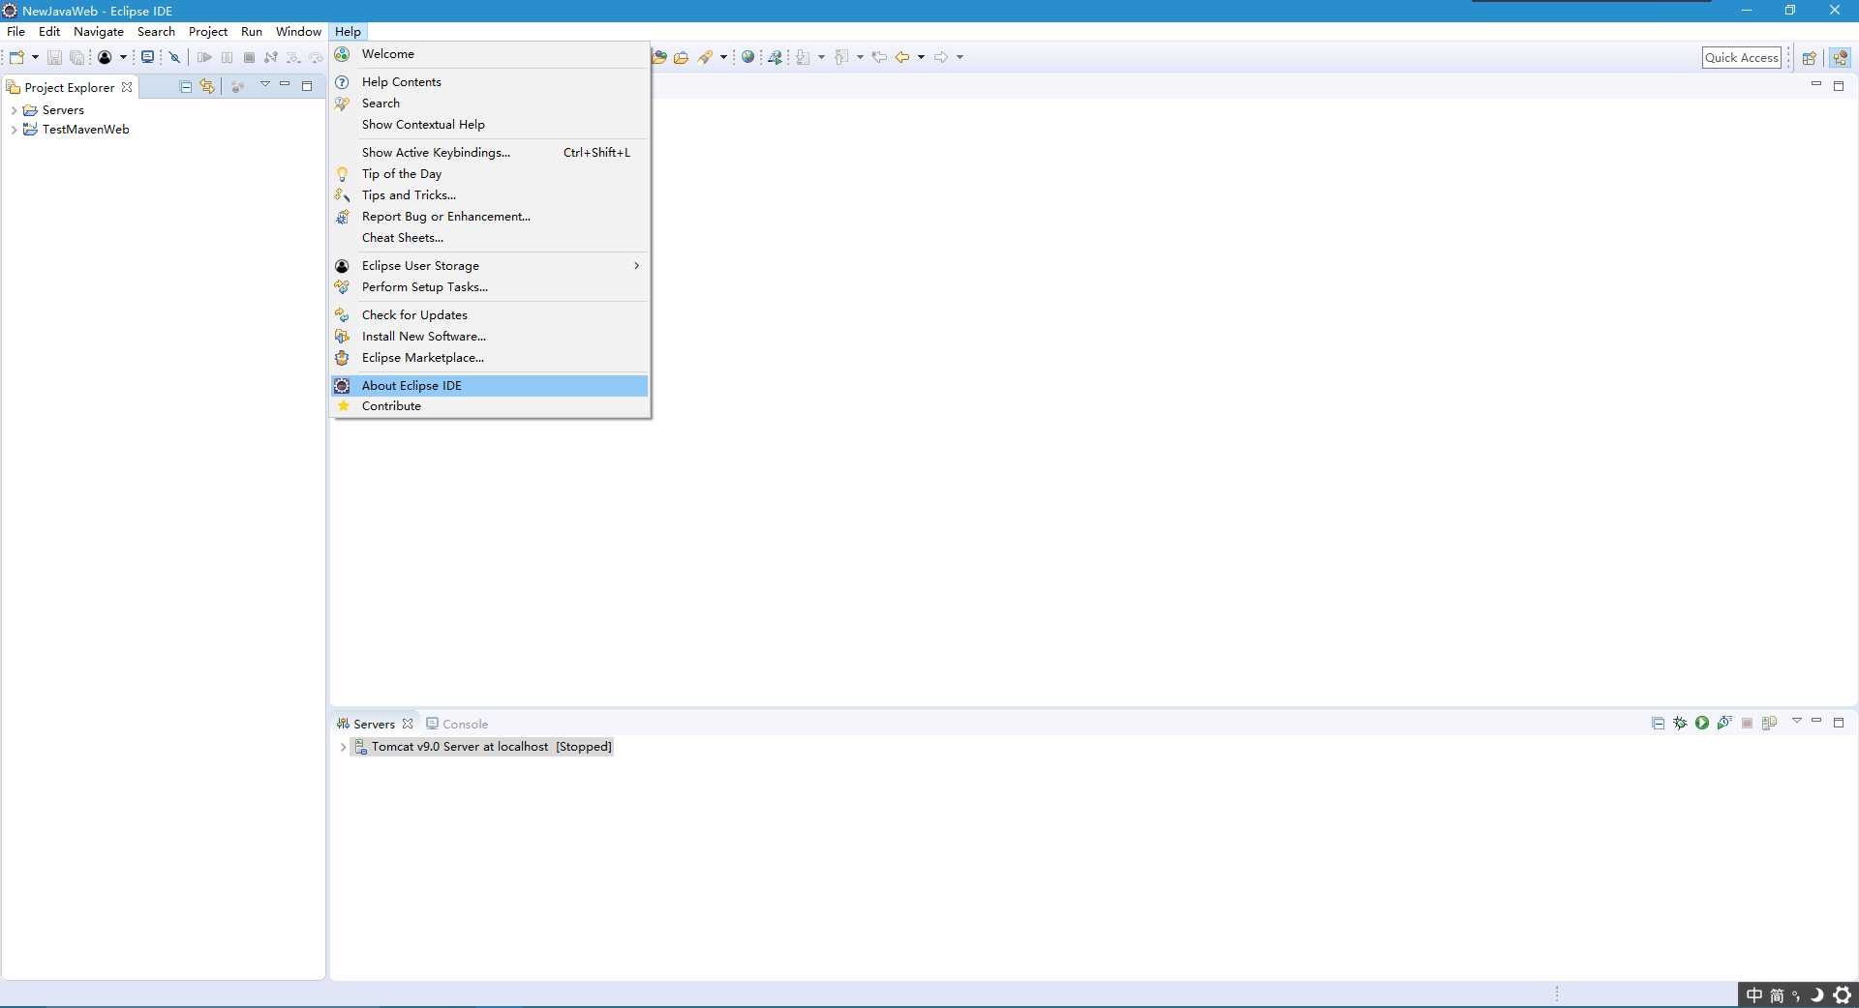The height and width of the screenshot is (1008, 1859).
Task: Click the Publish to server icon
Action: [1770, 723]
